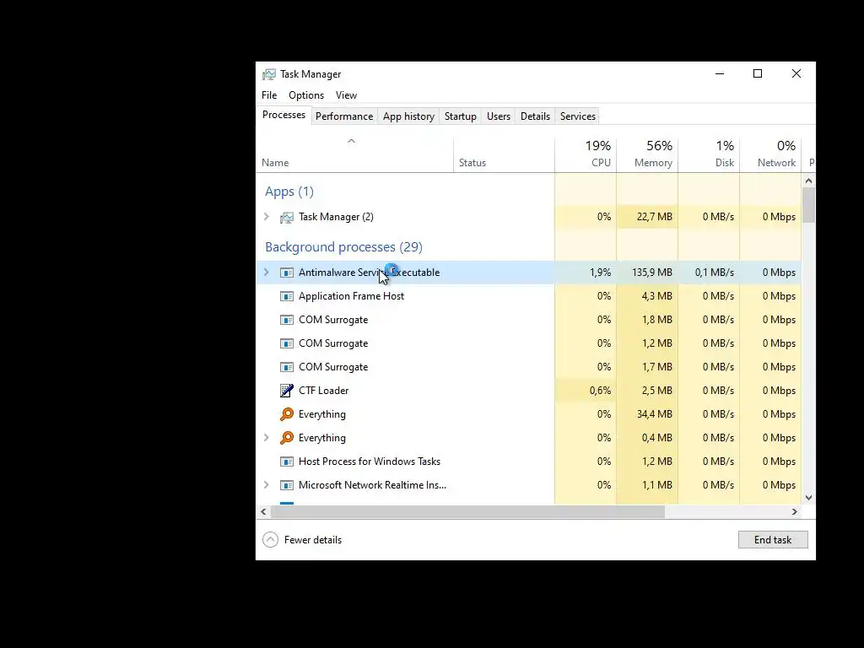Sort by the Network column header
This screenshot has width=864, height=648.
pyautogui.click(x=770, y=155)
